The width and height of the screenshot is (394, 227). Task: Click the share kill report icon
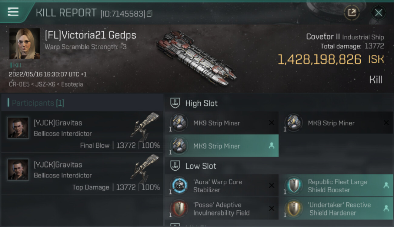pos(352,13)
